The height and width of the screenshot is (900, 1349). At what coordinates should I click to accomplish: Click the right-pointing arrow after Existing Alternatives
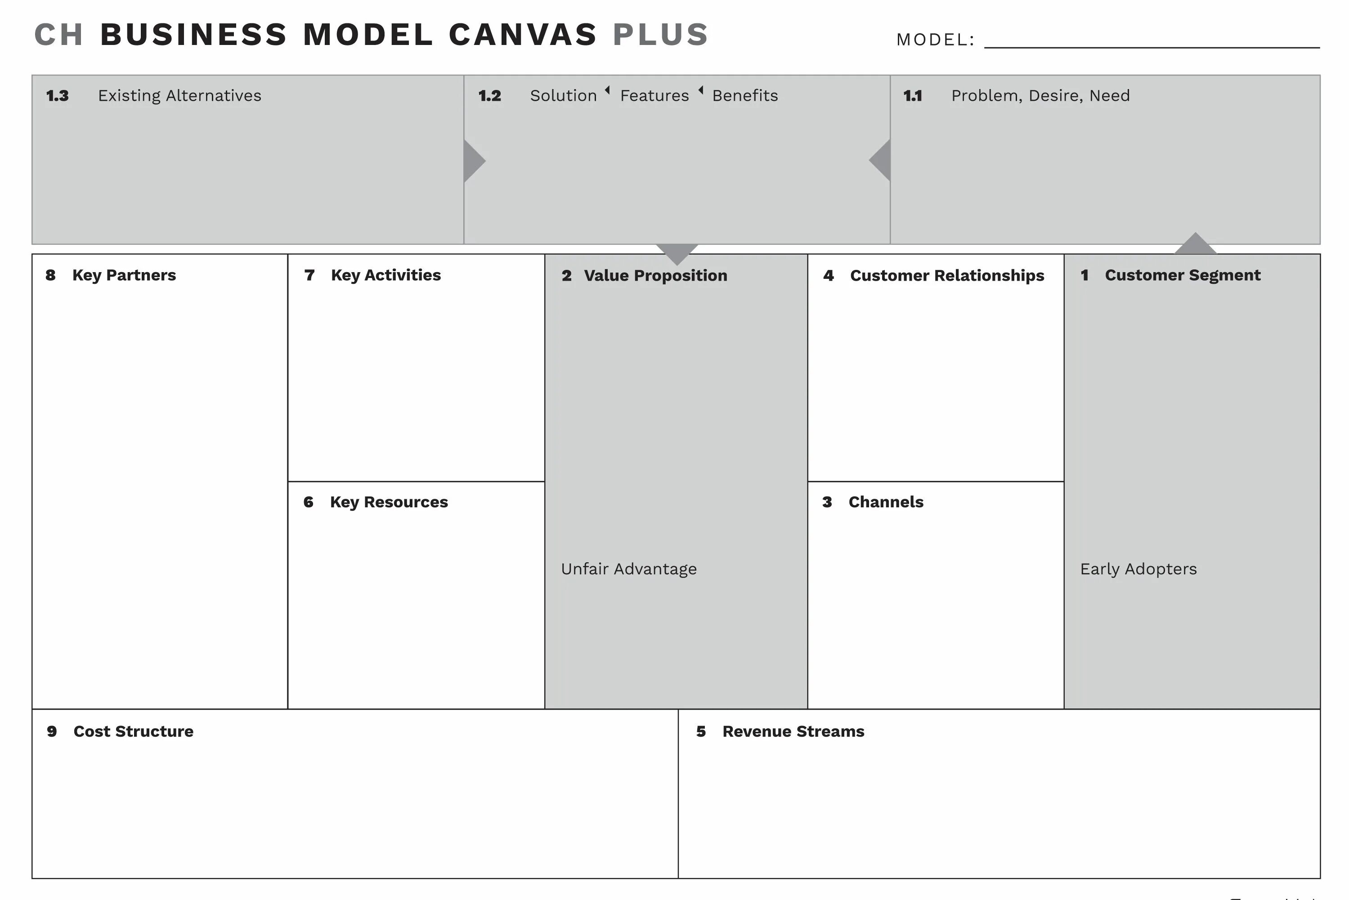[x=474, y=161]
